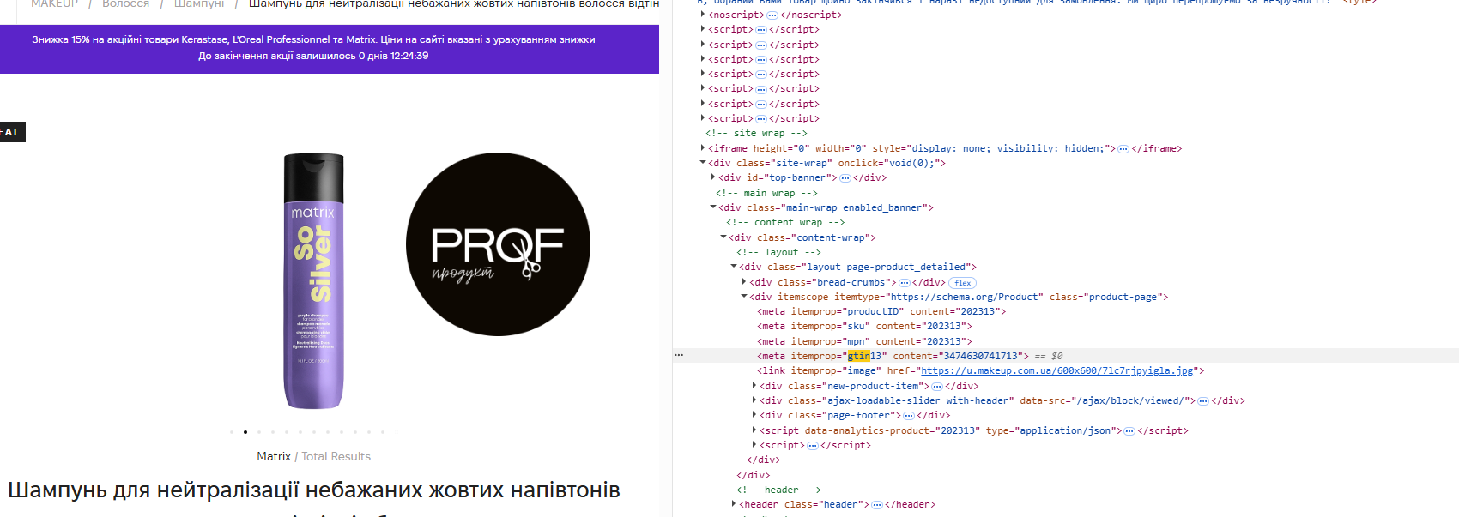
Task: Open the u.makeup.com.ua image href link
Action: 1057,370
